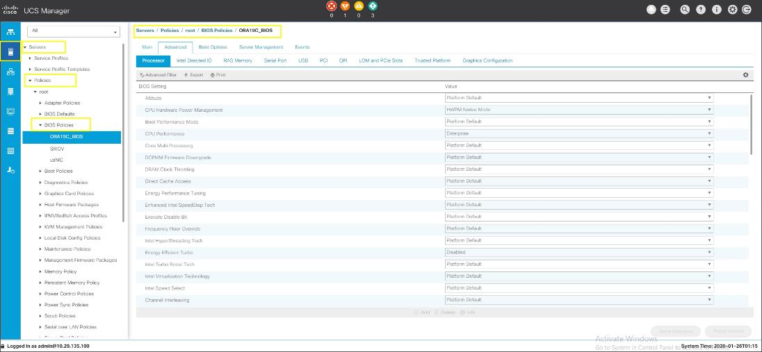Viewport: 762px width, 352px height.
Task: Click the search magnifier icon in the header
Action: click(x=685, y=10)
